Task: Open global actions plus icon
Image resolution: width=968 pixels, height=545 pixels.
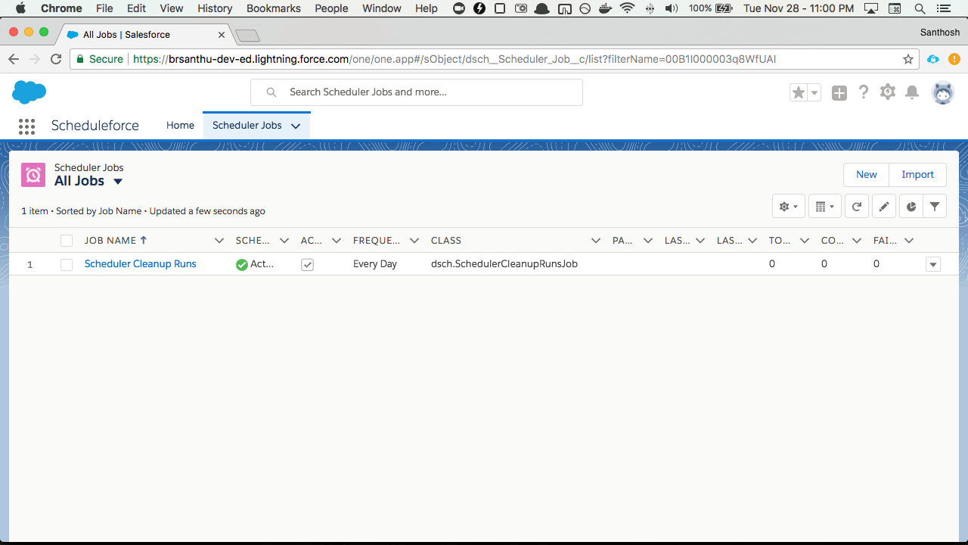Action: [x=839, y=92]
